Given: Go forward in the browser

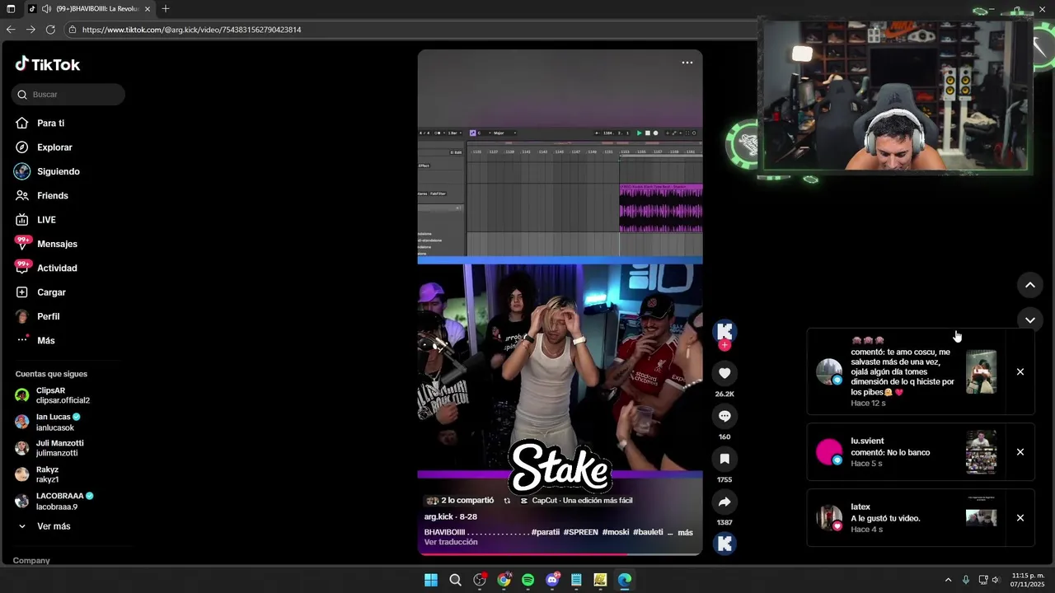Looking at the screenshot, I should (30, 30).
